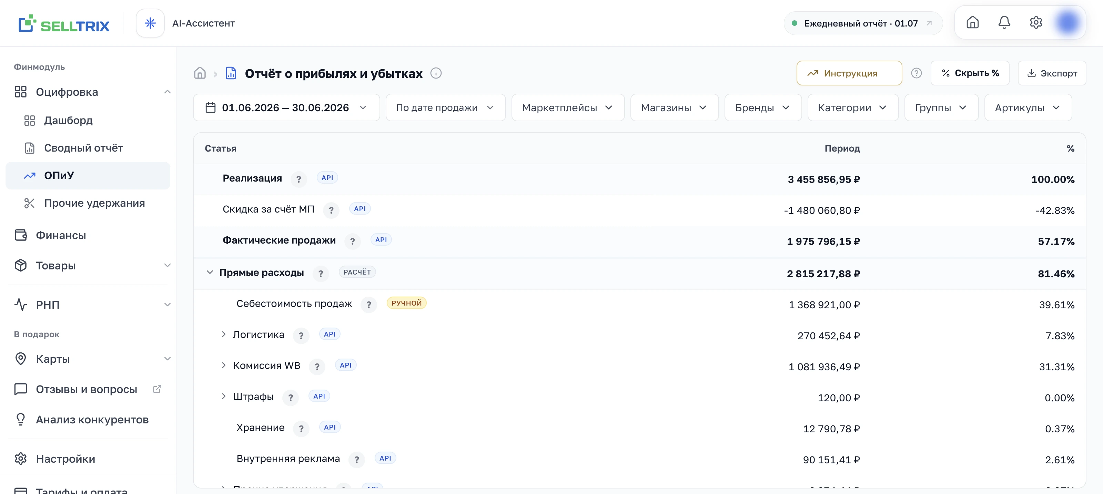
Task: Open the По дате продажи dropdown
Action: [445, 107]
